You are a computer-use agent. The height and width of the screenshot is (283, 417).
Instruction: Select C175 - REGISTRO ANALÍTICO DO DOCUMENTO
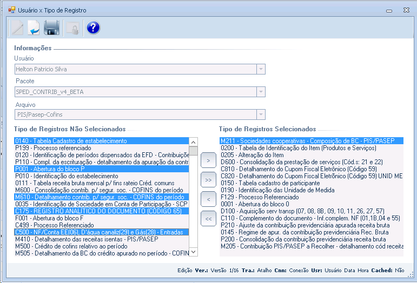tap(101, 211)
